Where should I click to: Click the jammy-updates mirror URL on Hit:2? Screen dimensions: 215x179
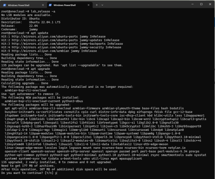click(x=45, y=40)
